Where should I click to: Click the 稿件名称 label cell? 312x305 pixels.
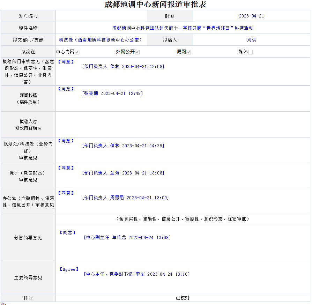[28, 28]
